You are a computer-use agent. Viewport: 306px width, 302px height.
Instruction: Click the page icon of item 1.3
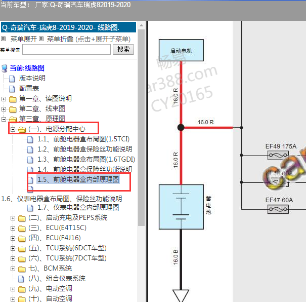(30, 160)
